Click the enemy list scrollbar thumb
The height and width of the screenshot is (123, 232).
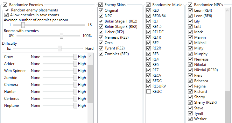(x=90, y=84)
